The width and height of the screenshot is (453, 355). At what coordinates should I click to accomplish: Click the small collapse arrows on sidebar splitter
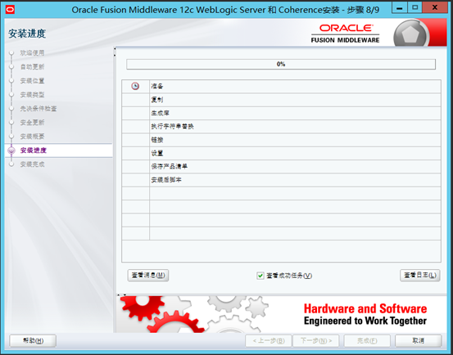[x=115, y=52]
